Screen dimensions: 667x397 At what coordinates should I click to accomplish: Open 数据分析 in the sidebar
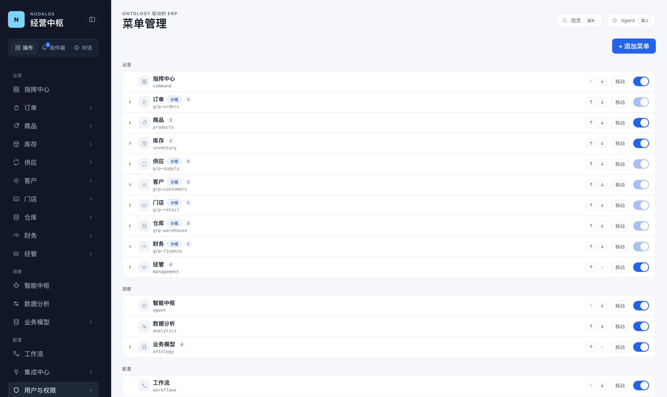click(53, 304)
